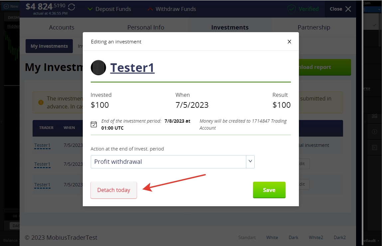Click the Detach today button

[x=114, y=190]
